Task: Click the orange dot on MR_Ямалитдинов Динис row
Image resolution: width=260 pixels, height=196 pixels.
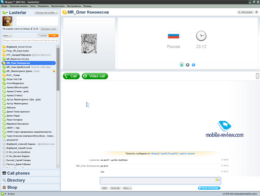Action: [54, 71]
